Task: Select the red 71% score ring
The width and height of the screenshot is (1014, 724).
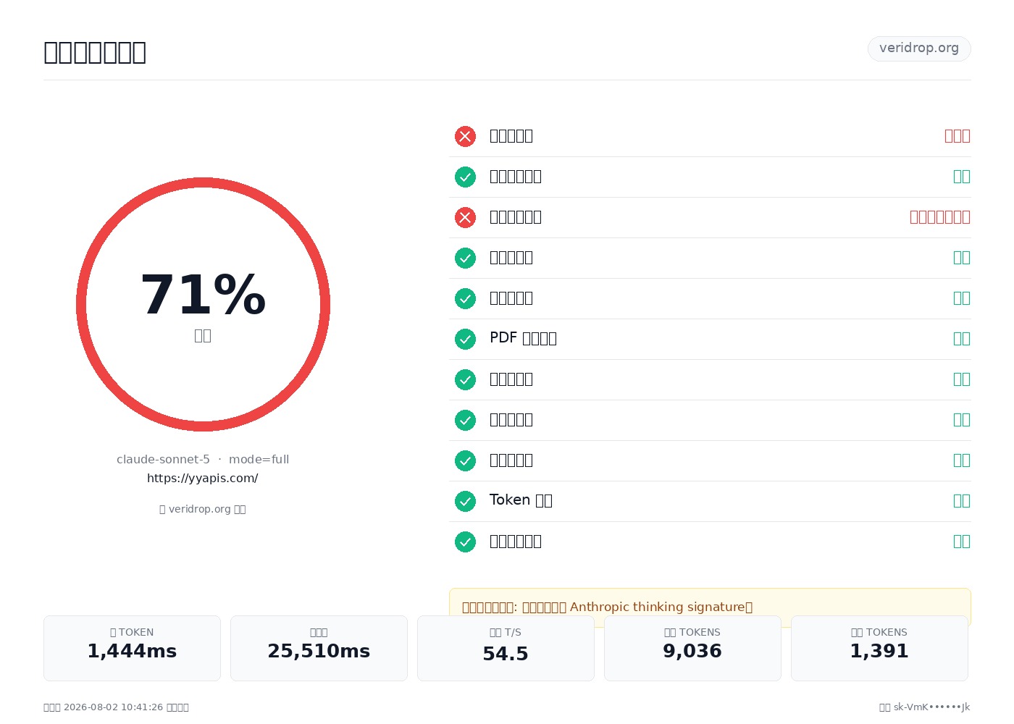Action: coord(203,304)
